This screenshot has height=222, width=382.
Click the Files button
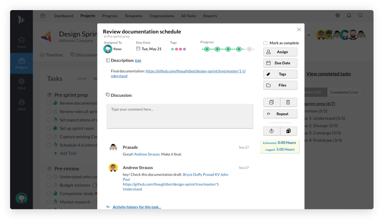(x=280, y=85)
